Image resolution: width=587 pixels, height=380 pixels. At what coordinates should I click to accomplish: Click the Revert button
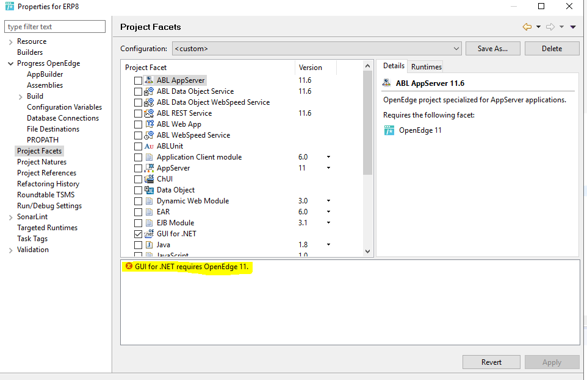pos(491,362)
